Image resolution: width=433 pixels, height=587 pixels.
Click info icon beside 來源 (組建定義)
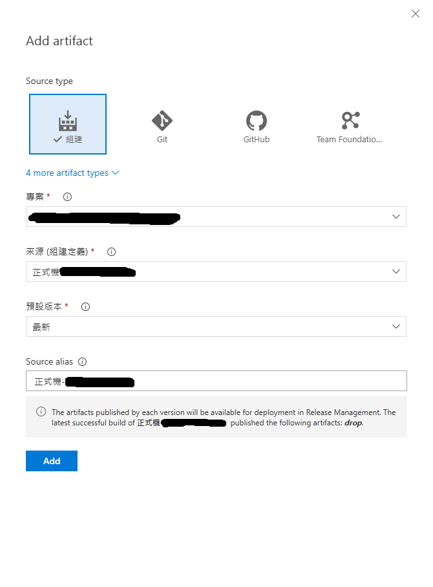111,251
